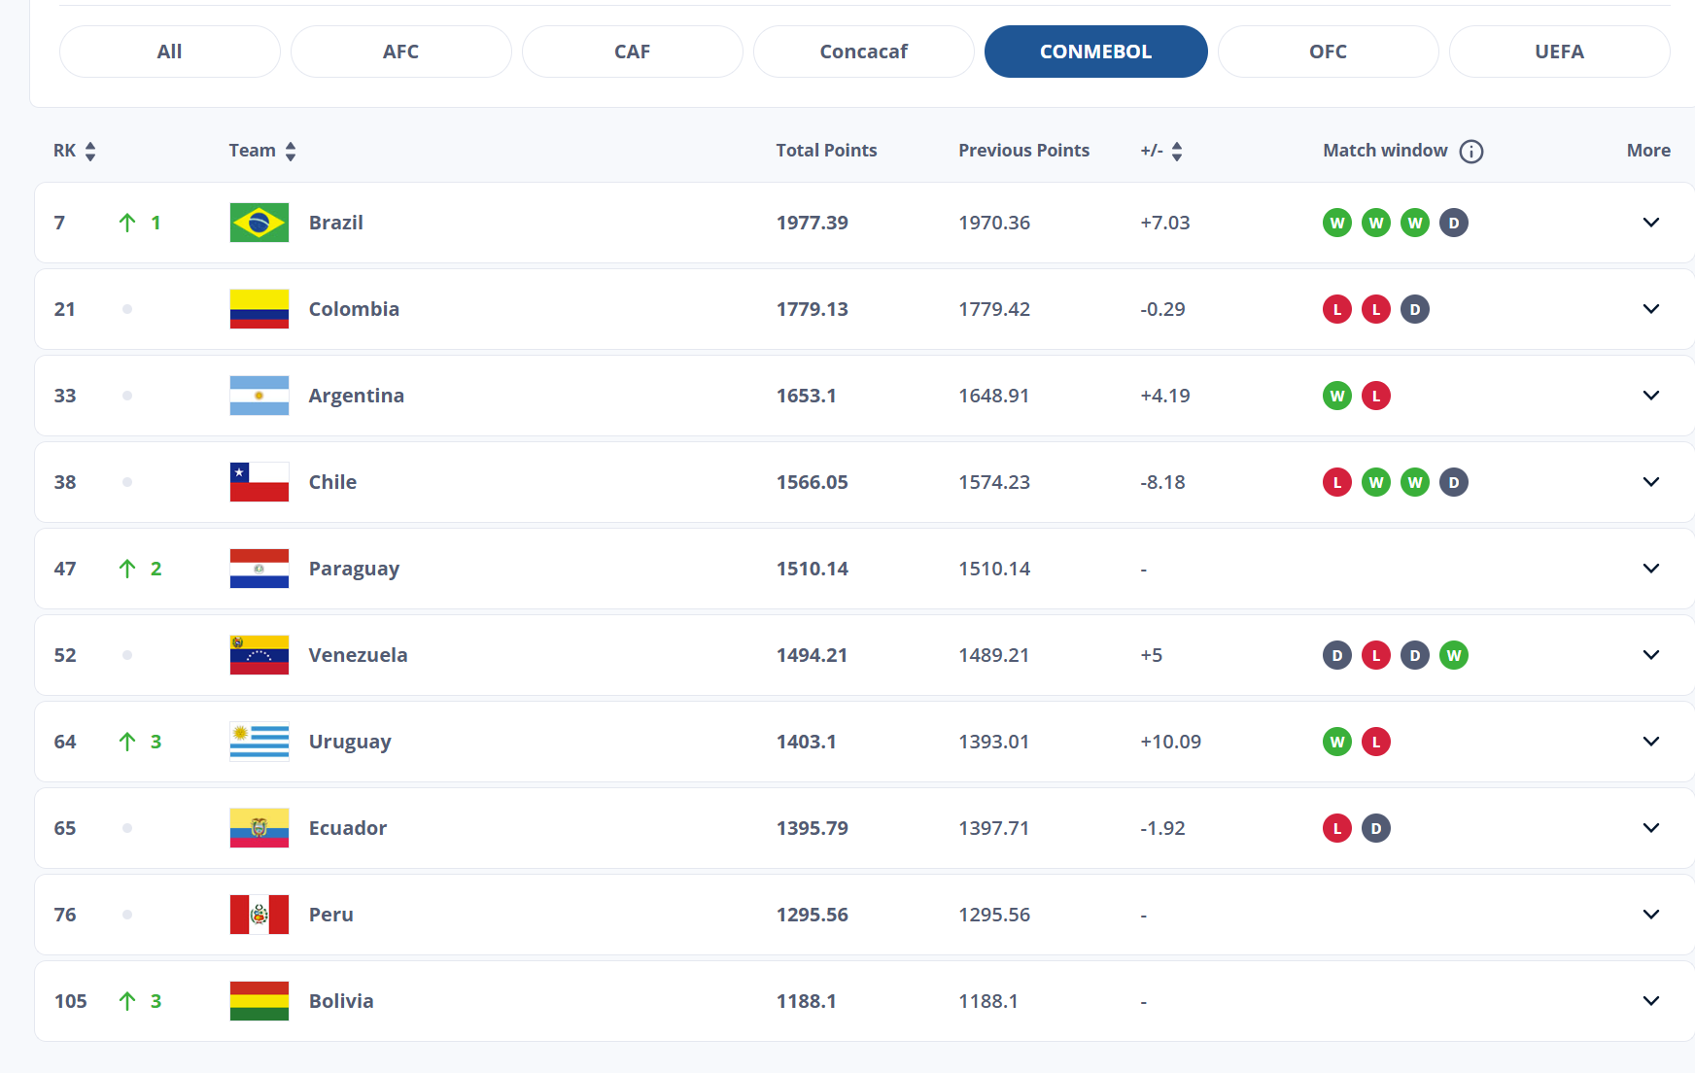Expand the Bolivia row details
Viewport: 1695px width, 1073px height.
pos(1650,1001)
